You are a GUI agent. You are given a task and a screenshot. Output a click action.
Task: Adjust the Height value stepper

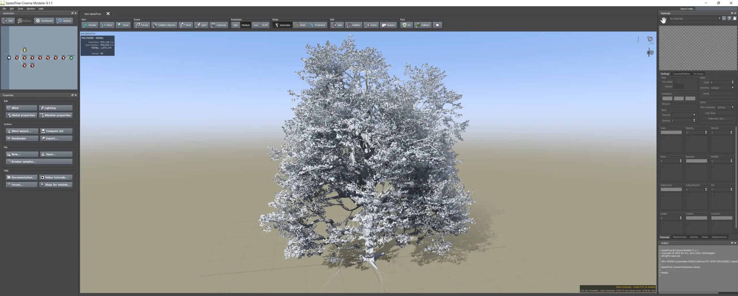tap(681, 218)
